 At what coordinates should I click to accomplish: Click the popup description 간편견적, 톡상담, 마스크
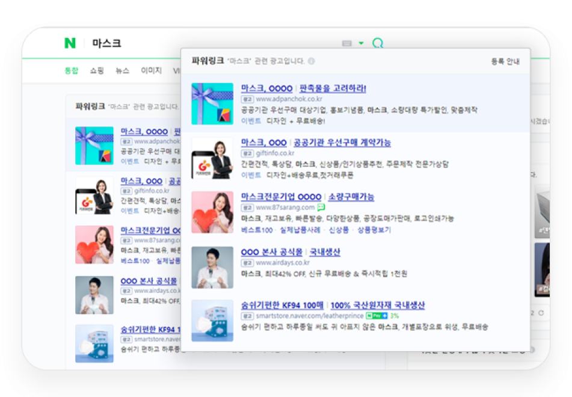click(x=345, y=164)
